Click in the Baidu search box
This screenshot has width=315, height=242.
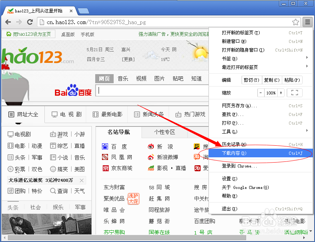click(152, 91)
